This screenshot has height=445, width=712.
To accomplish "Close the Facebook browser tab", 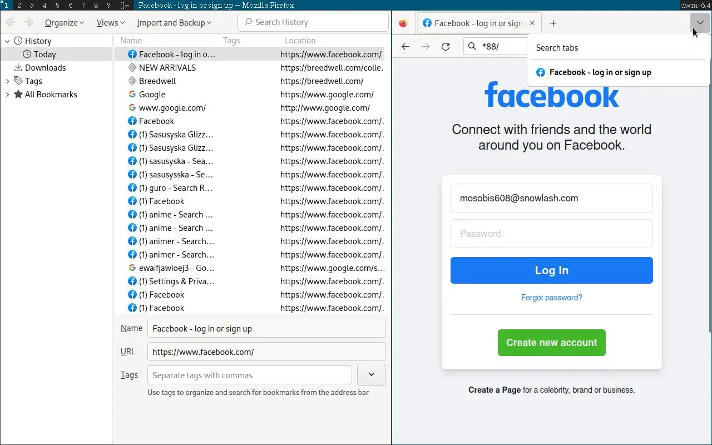I will point(532,23).
